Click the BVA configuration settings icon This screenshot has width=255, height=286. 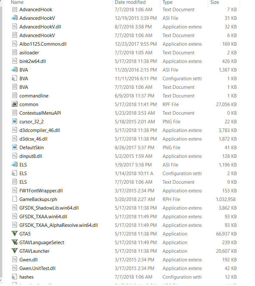click(15, 78)
